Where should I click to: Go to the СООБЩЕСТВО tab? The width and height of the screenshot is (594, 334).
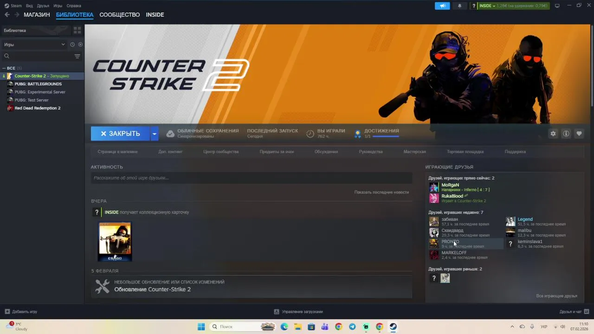[x=120, y=15]
